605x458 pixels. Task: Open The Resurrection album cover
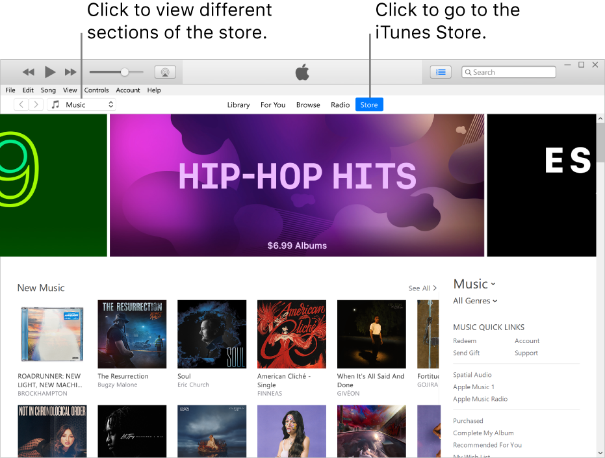point(132,334)
